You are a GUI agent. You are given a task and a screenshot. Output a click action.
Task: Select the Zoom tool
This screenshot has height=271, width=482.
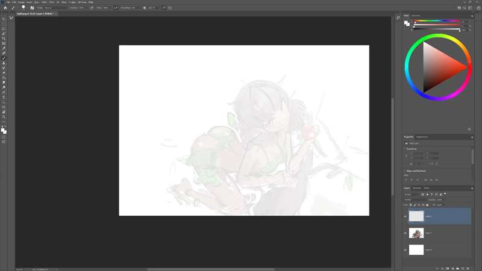pos(4,116)
